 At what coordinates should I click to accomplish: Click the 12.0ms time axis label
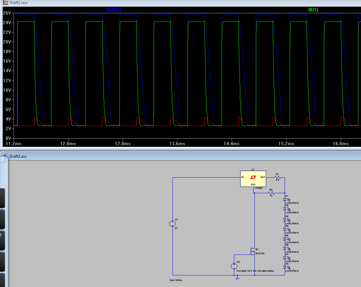point(68,143)
